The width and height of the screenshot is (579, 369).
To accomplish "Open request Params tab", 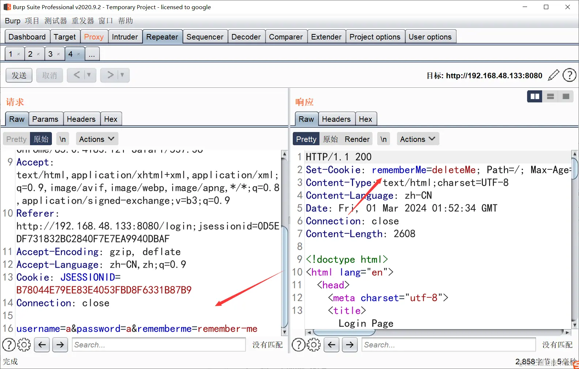I will click(45, 119).
